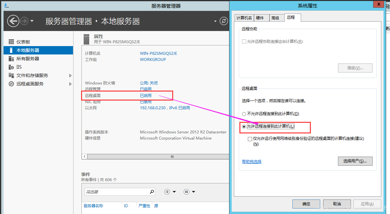This screenshot has height=214, width=390.
Task: Switch to 高级 tab in 系统属性
Action: (x=277, y=18)
